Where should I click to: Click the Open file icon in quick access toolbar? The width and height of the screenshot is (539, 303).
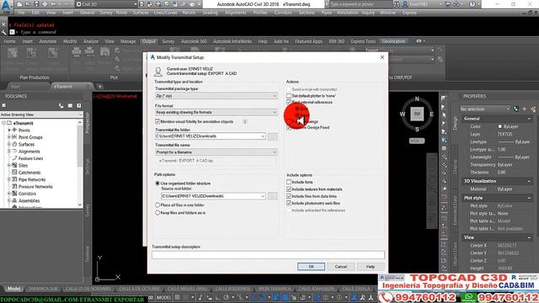click(x=28, y=4)
